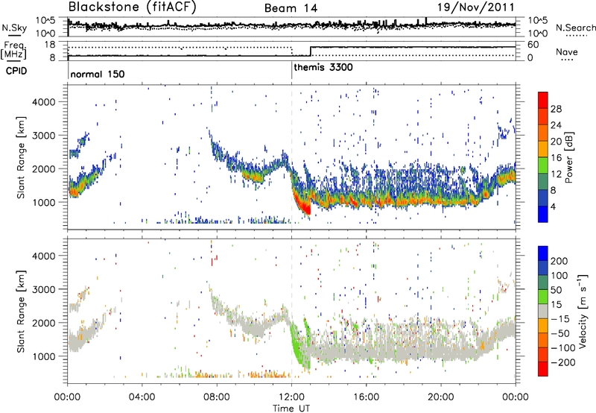Click the '-200' velocity scale value
Image resolution: width=596 pixels, height=413 pixels.
coord(563,362)
